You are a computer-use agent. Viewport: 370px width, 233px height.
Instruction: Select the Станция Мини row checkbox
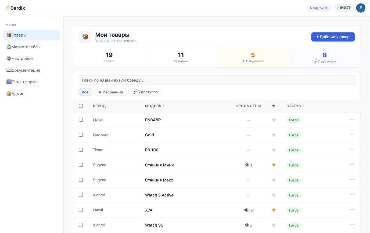pos(81,165)
